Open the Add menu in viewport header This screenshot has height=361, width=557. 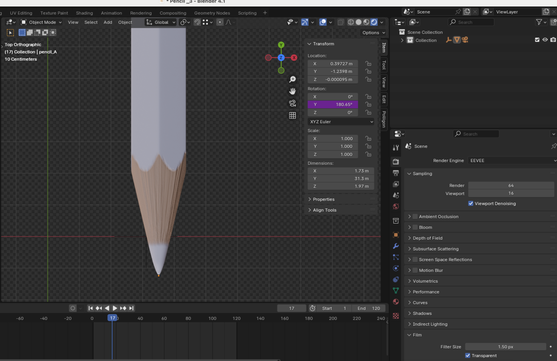pos(108,22)
